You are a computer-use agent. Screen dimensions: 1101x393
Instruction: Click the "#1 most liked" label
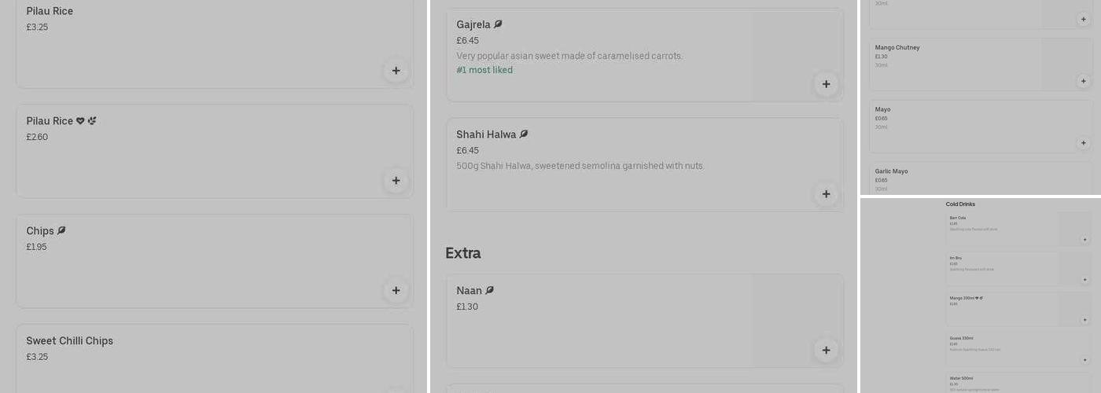pyautogui.click(x=484, y=71)
